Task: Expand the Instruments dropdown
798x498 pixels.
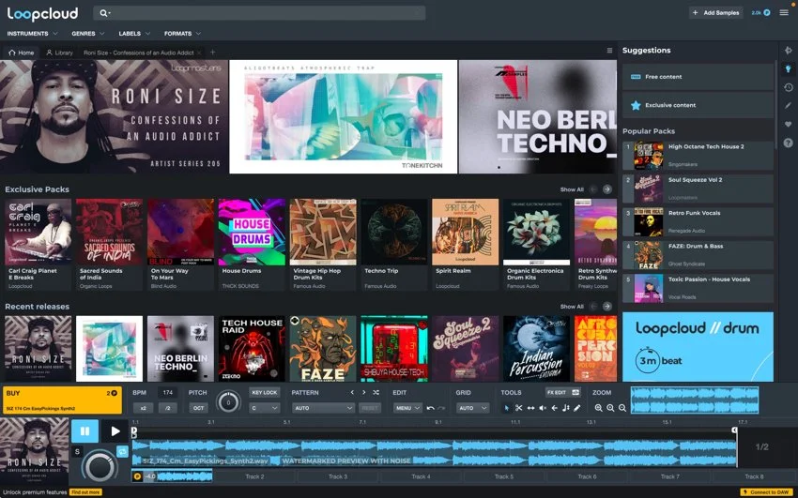Action: click(32, 34)
